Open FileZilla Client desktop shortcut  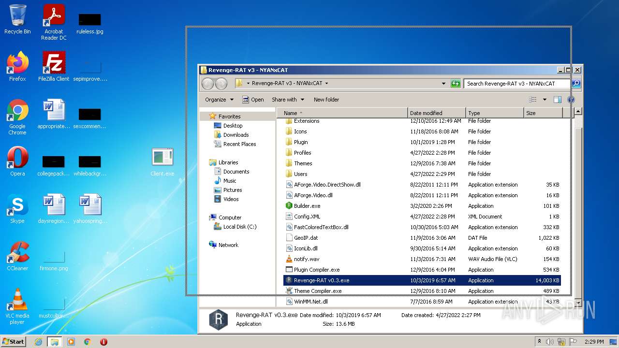coord(54,66)
